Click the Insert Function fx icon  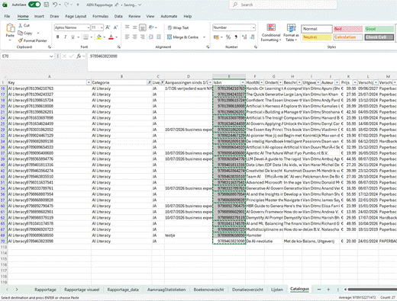[x=79, y=56]
